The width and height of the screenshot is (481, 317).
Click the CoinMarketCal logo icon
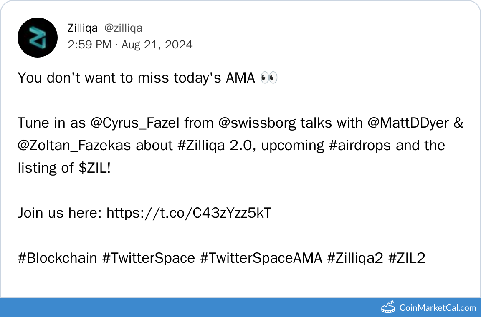click(x=388, y=307)
